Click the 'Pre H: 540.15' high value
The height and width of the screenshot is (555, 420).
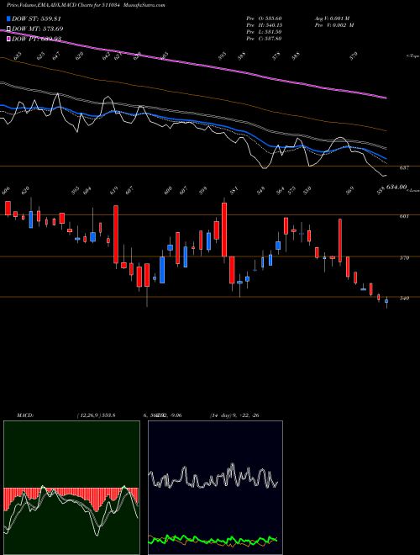point(264,25)
